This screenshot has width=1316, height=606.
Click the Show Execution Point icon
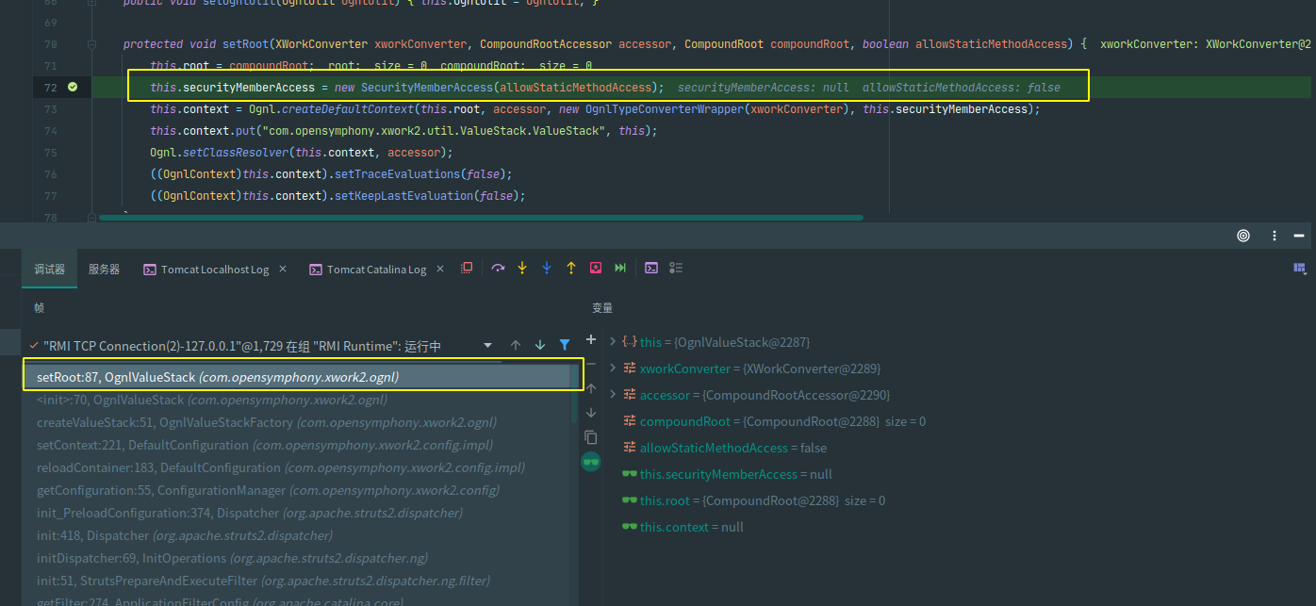pyautogui.click(x=467, y=269)
